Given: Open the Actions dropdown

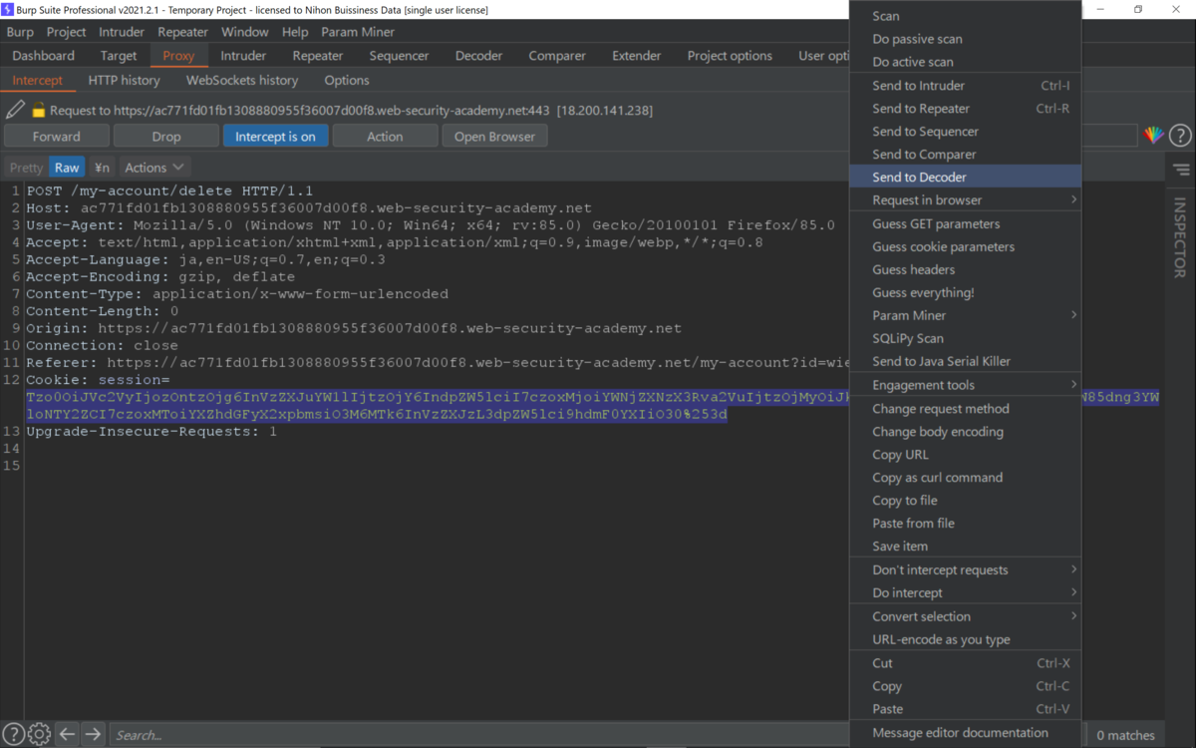Looking at the screenshot, I should pos(153,167).
